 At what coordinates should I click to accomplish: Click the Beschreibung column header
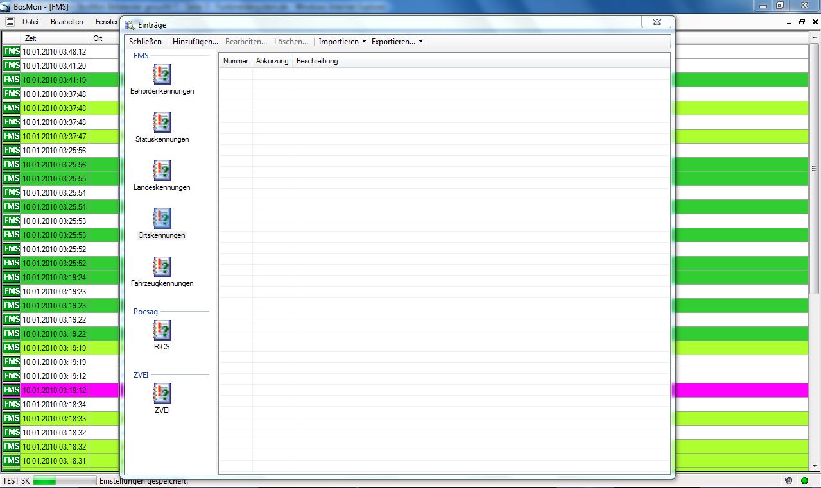317,61
